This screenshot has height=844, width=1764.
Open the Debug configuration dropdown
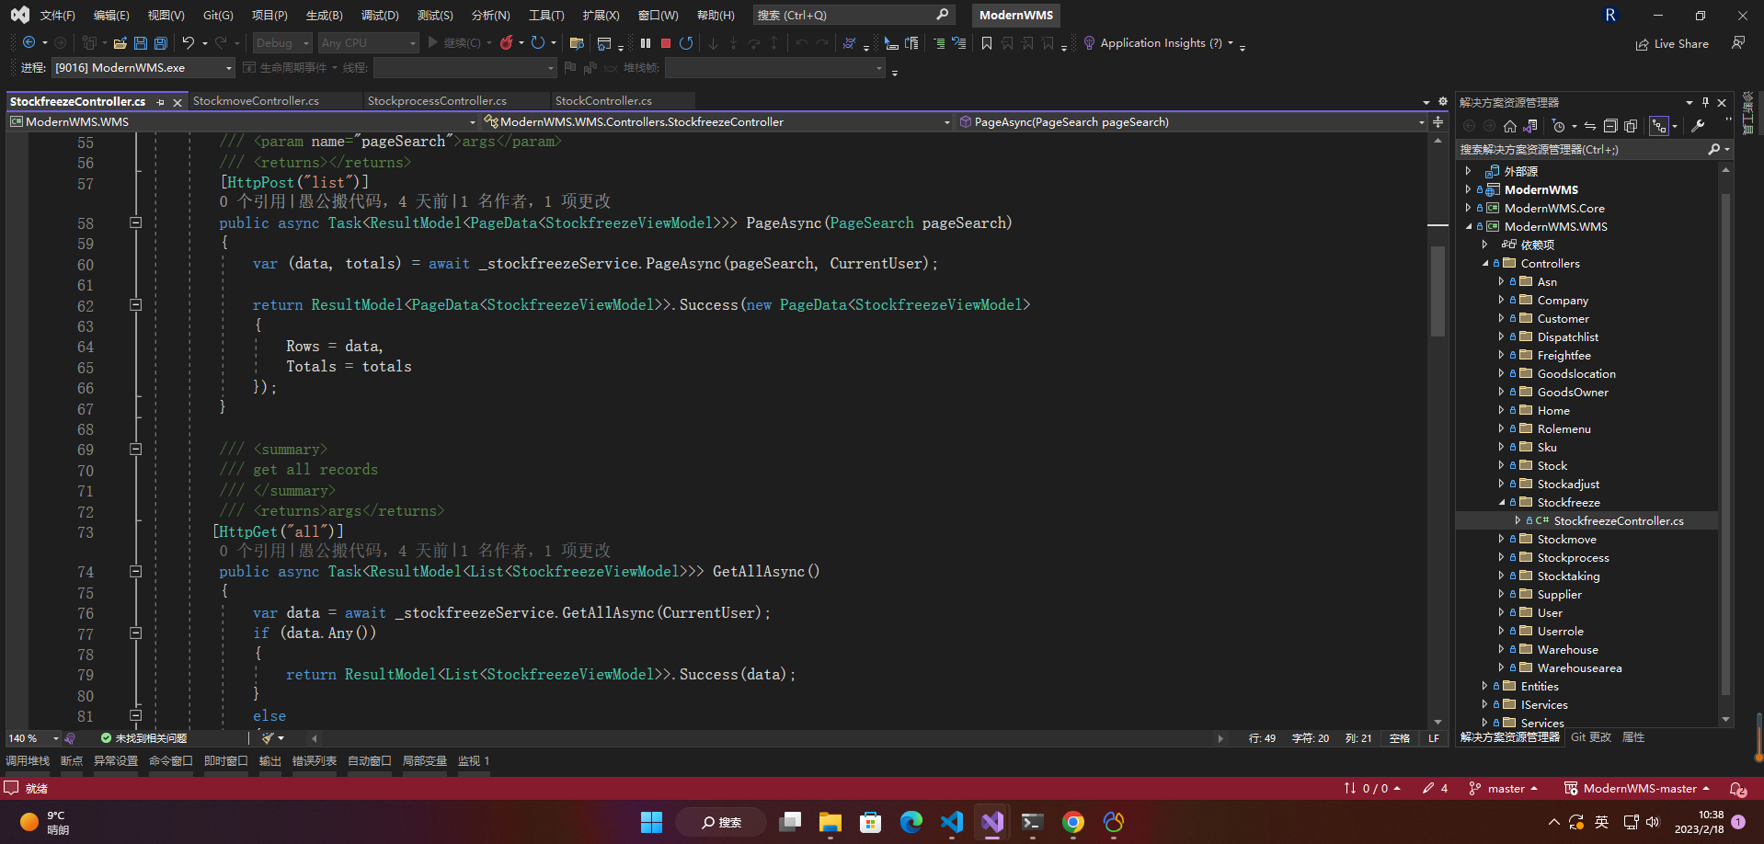(283, 42)
